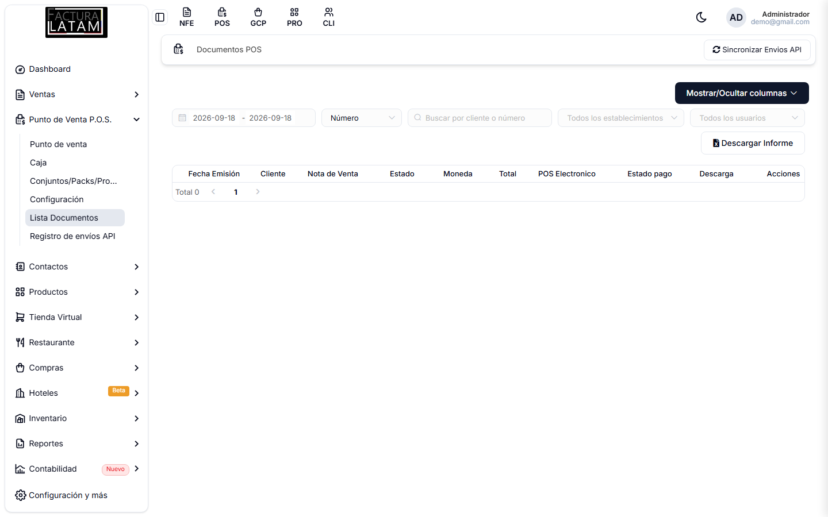Expand the Contactos chevron
The image size is (828, 517).
137,267
